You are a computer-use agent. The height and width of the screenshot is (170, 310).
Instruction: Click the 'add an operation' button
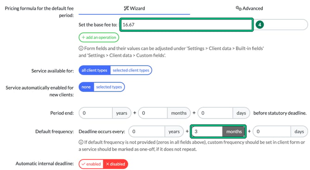pyautogui.click(x=99, y=37)
